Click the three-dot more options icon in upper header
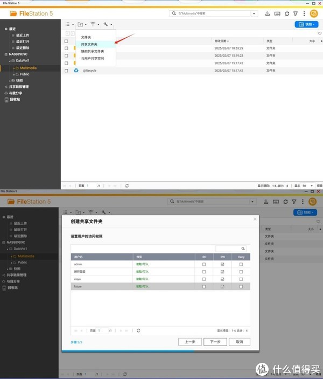 [x=303, y=13]
